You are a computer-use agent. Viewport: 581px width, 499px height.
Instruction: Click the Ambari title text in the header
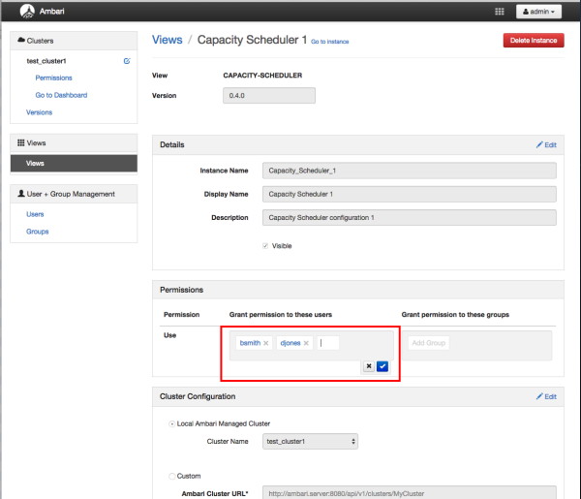52,12
